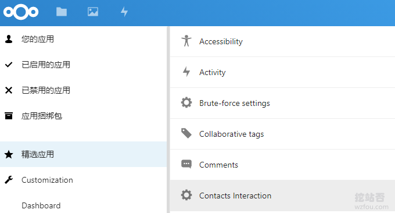Click the checkmark icon beside 已启用的应用
395x213 pixels.
click(x=9, y=65)
